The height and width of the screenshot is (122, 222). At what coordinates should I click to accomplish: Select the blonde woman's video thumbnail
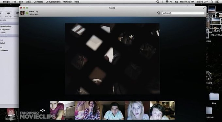[137, 110]
